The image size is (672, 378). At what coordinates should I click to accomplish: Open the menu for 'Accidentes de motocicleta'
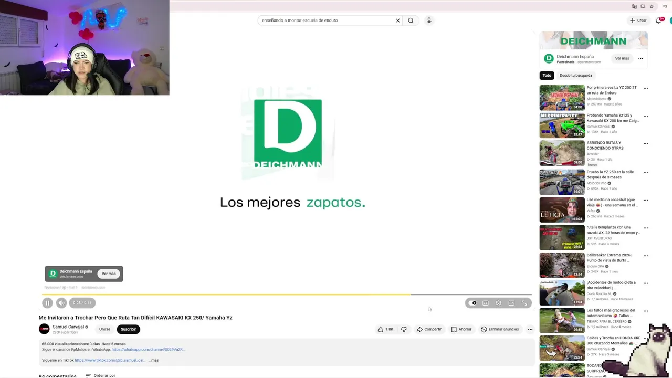pyautogui.click(x=646, y=283)
